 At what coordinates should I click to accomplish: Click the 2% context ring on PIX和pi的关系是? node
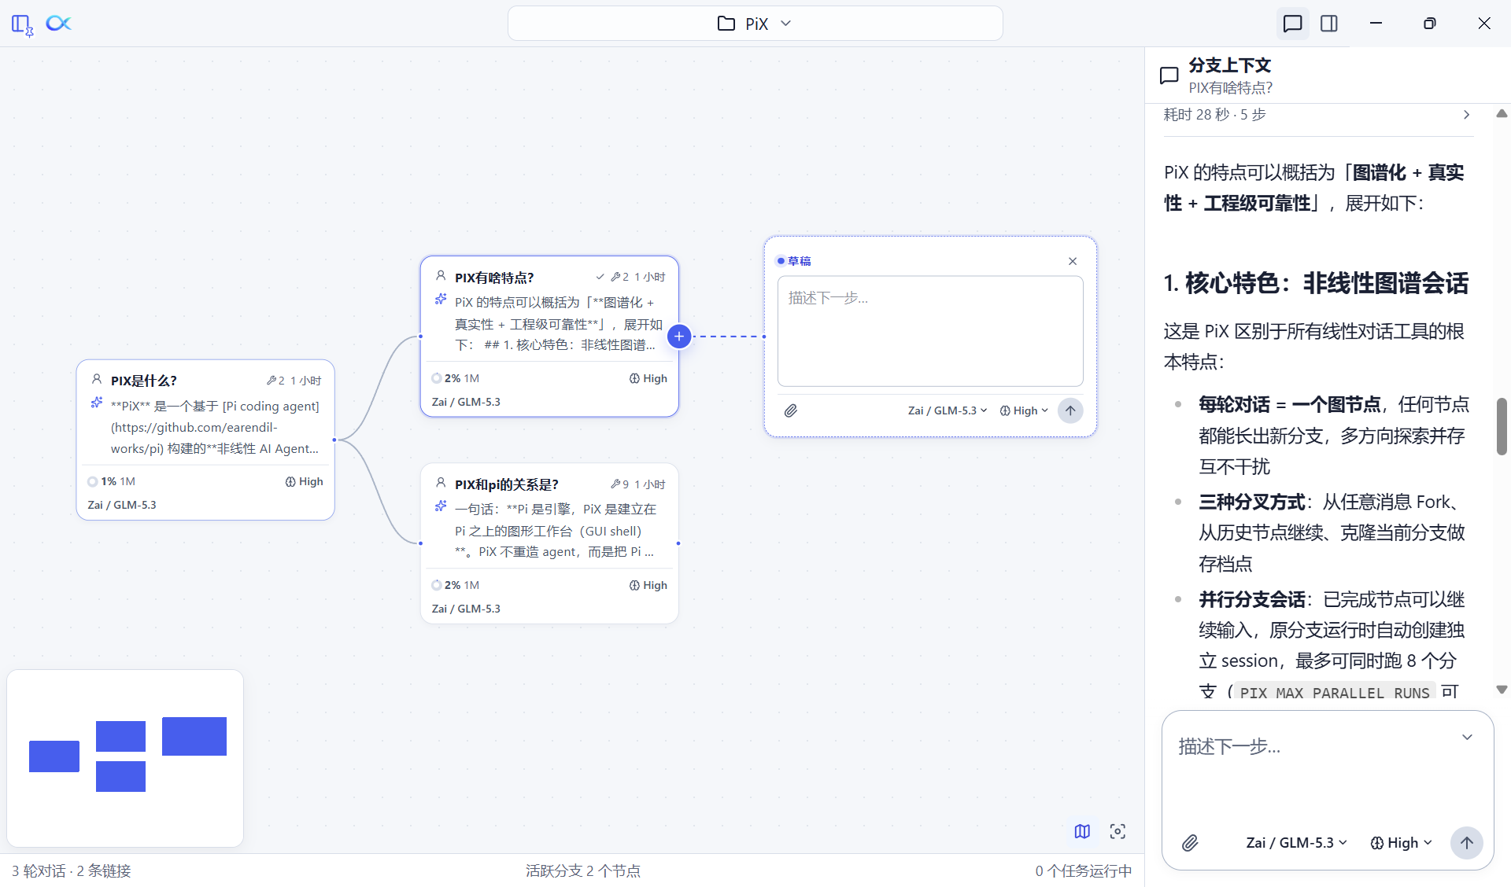click(437, 585)
